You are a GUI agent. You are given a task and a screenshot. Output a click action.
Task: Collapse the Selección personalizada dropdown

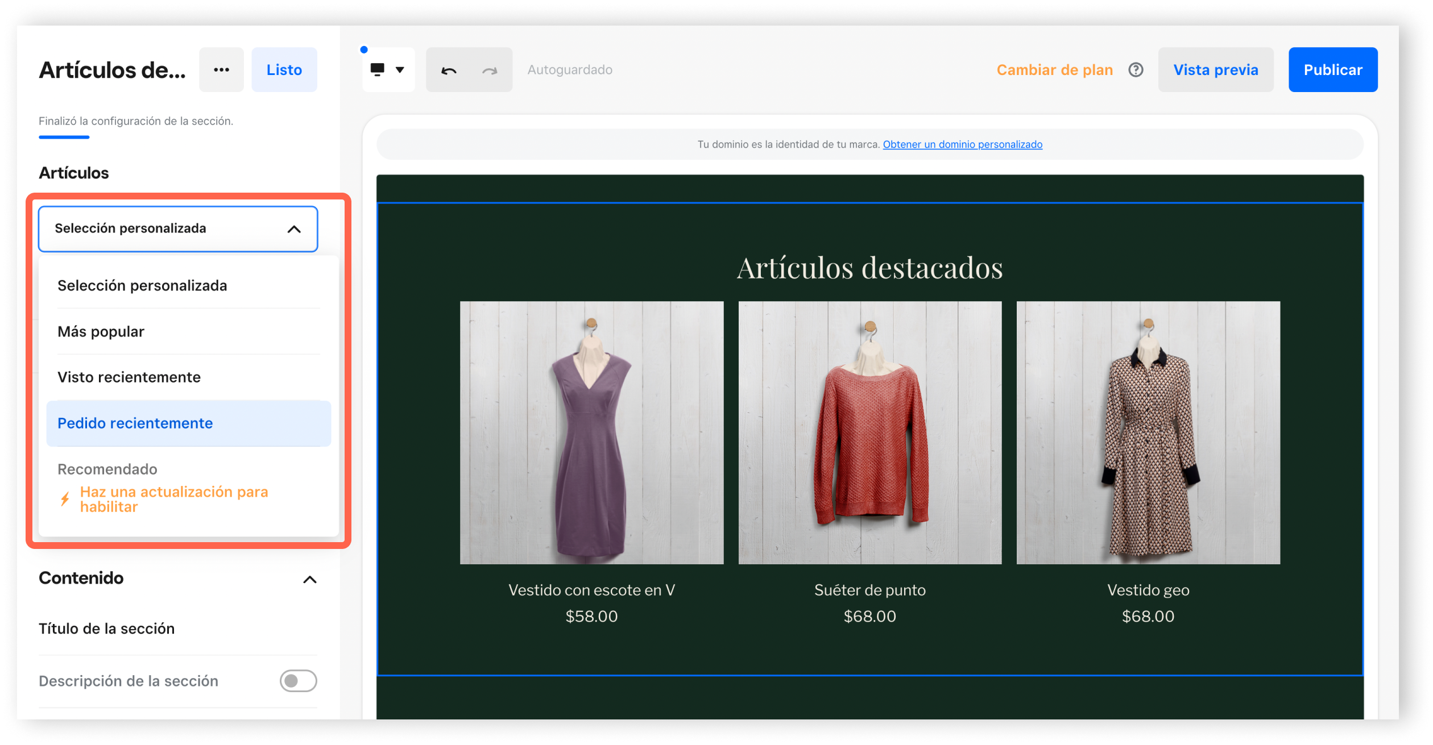click(x=293, y=229)
